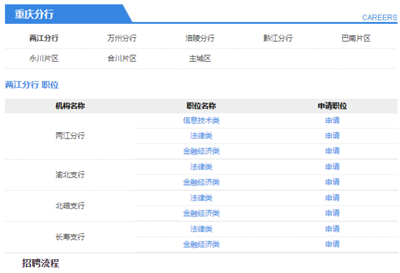Open 法律类 position under 长寿支行
Image resolution: width=400 pixels, height=273 pixels.
click(201, 229)
